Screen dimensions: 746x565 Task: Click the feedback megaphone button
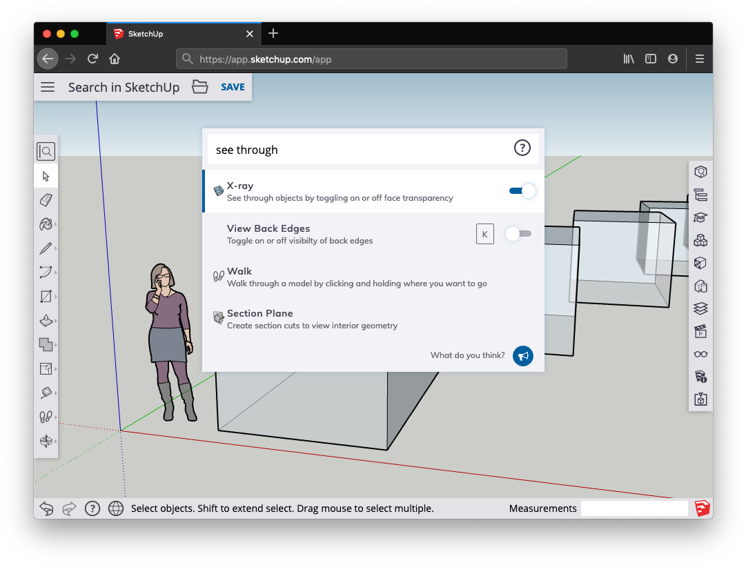523,356
